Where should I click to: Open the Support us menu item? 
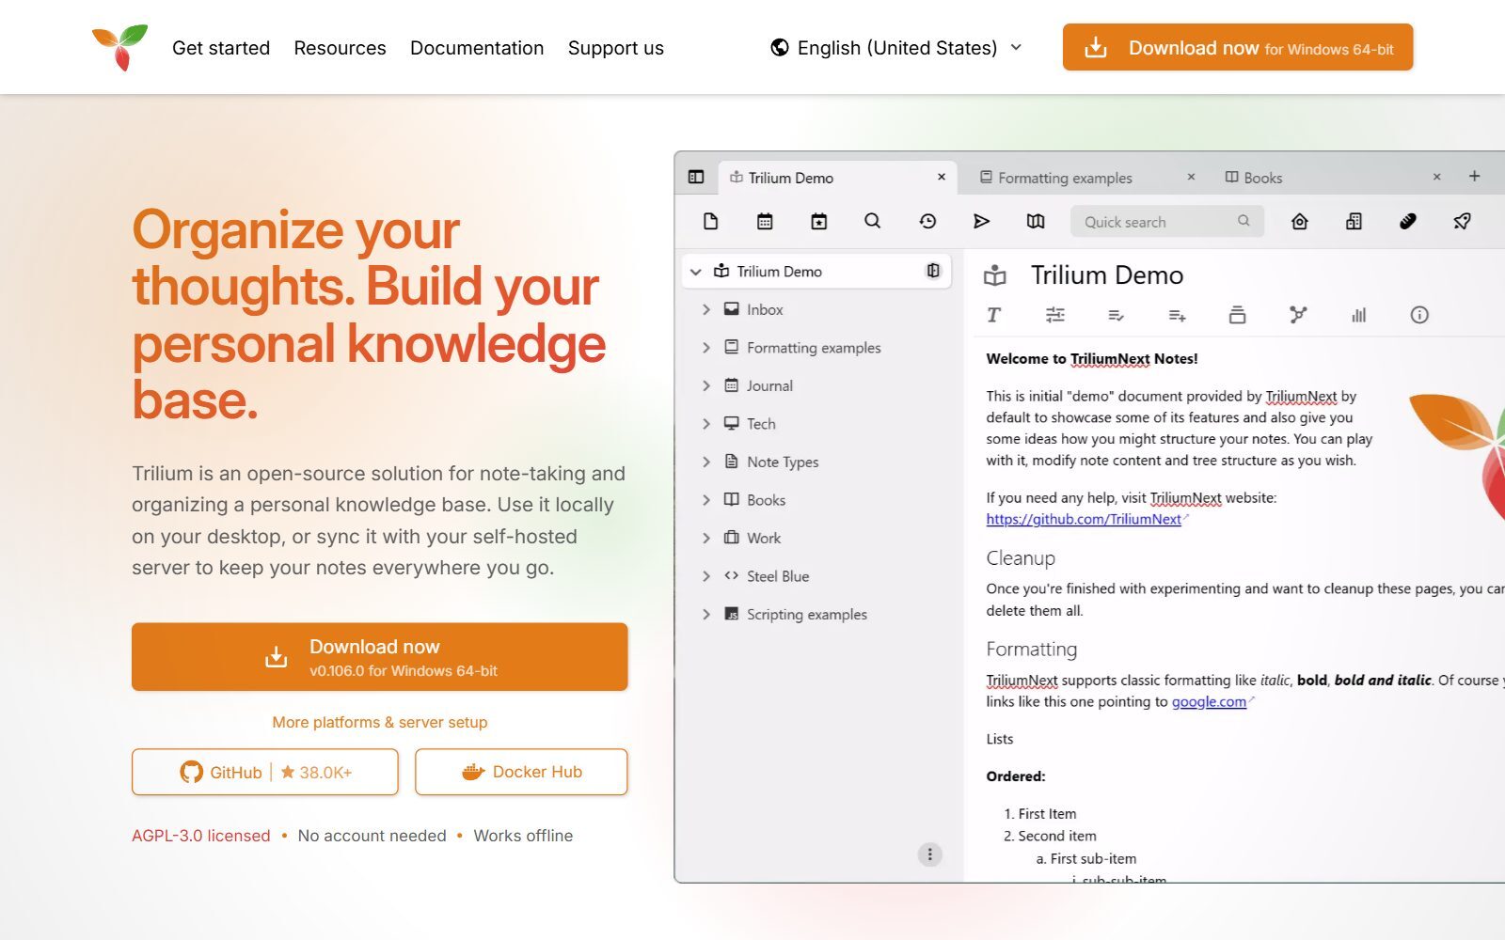pos(615,48)
